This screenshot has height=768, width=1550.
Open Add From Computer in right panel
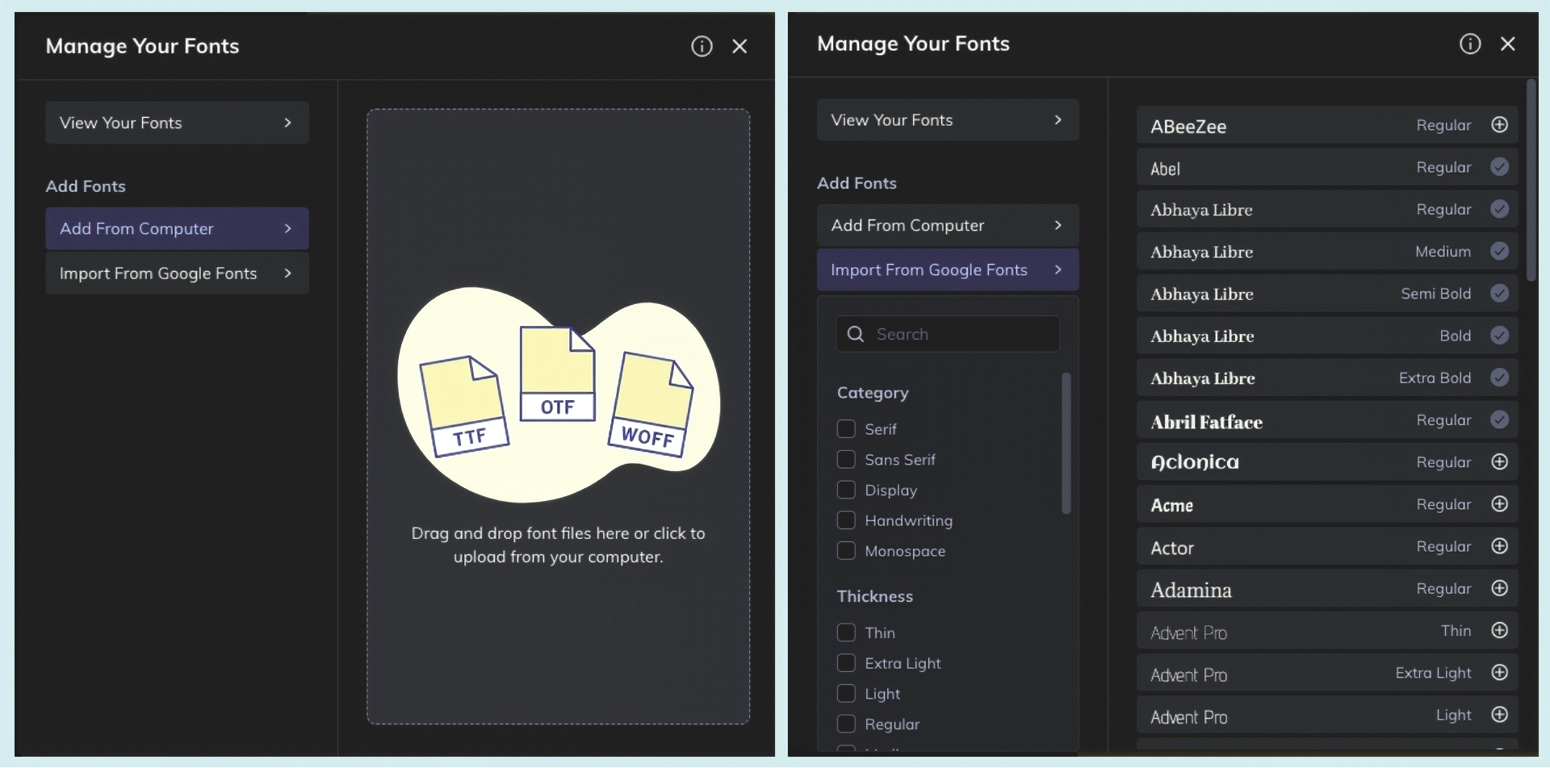click(947, 226)
